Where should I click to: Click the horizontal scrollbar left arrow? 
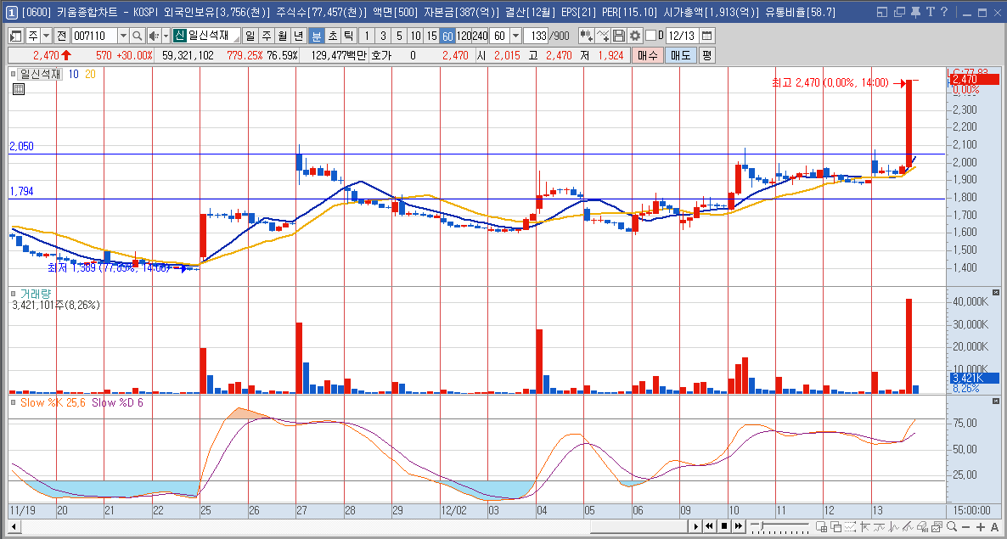click(14, 527)
